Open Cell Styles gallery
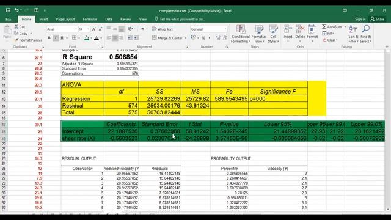Viewport: 391px width, 220px height. (273, 34)
